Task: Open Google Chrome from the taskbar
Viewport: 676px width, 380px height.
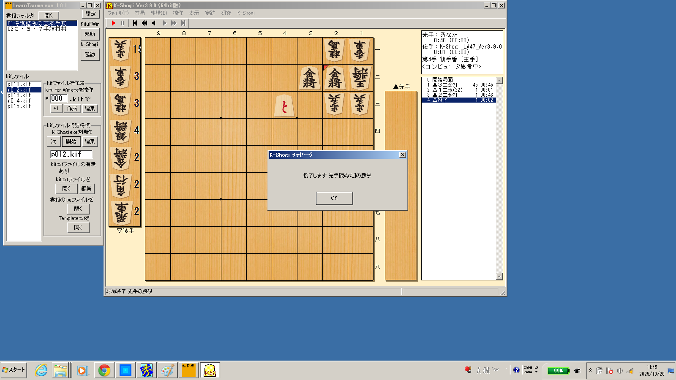Action: [104, 371]
